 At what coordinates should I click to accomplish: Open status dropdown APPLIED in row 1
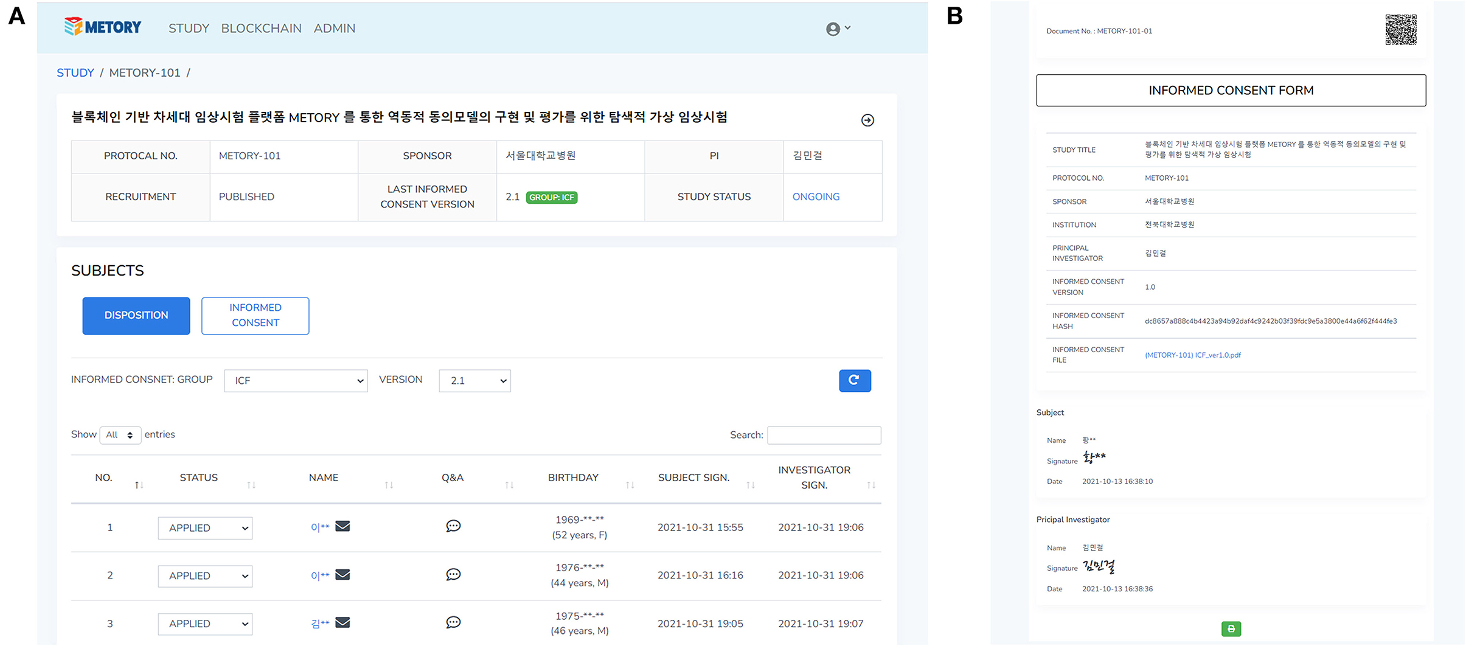point(205,528)
